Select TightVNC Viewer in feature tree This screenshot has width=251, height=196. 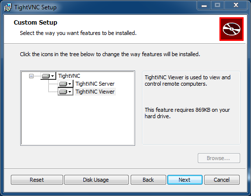tap(95, 92)
